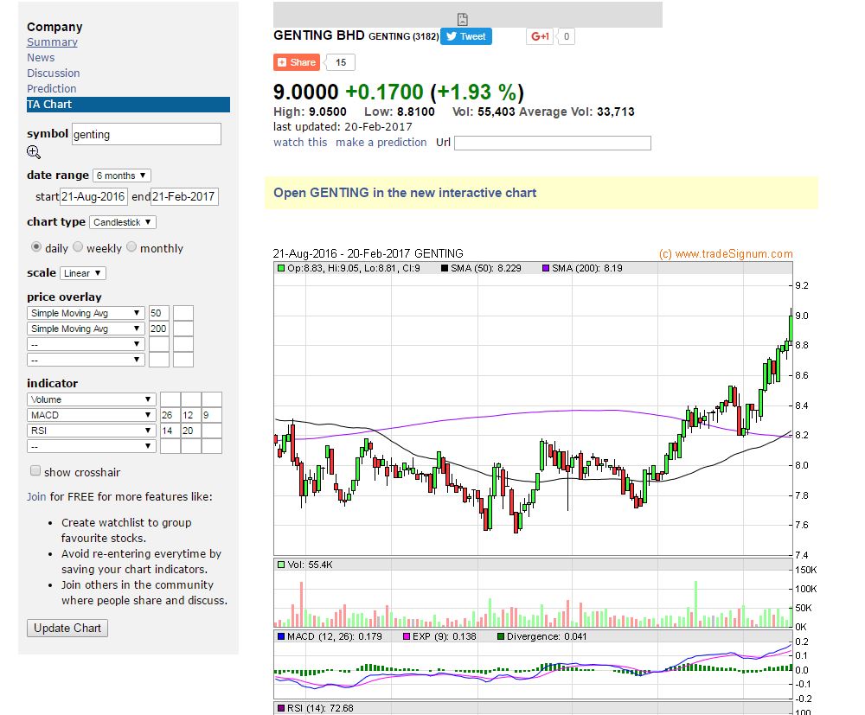Click the green Divergence legend square
Image resolution: width=865 pixels, height=715 pixels.
tap(501, 636)
